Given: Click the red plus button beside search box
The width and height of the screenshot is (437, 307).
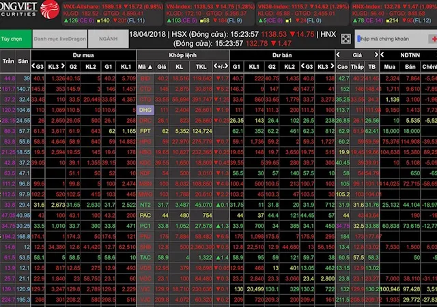Looking at the screenshot, I should coord(434,39).
